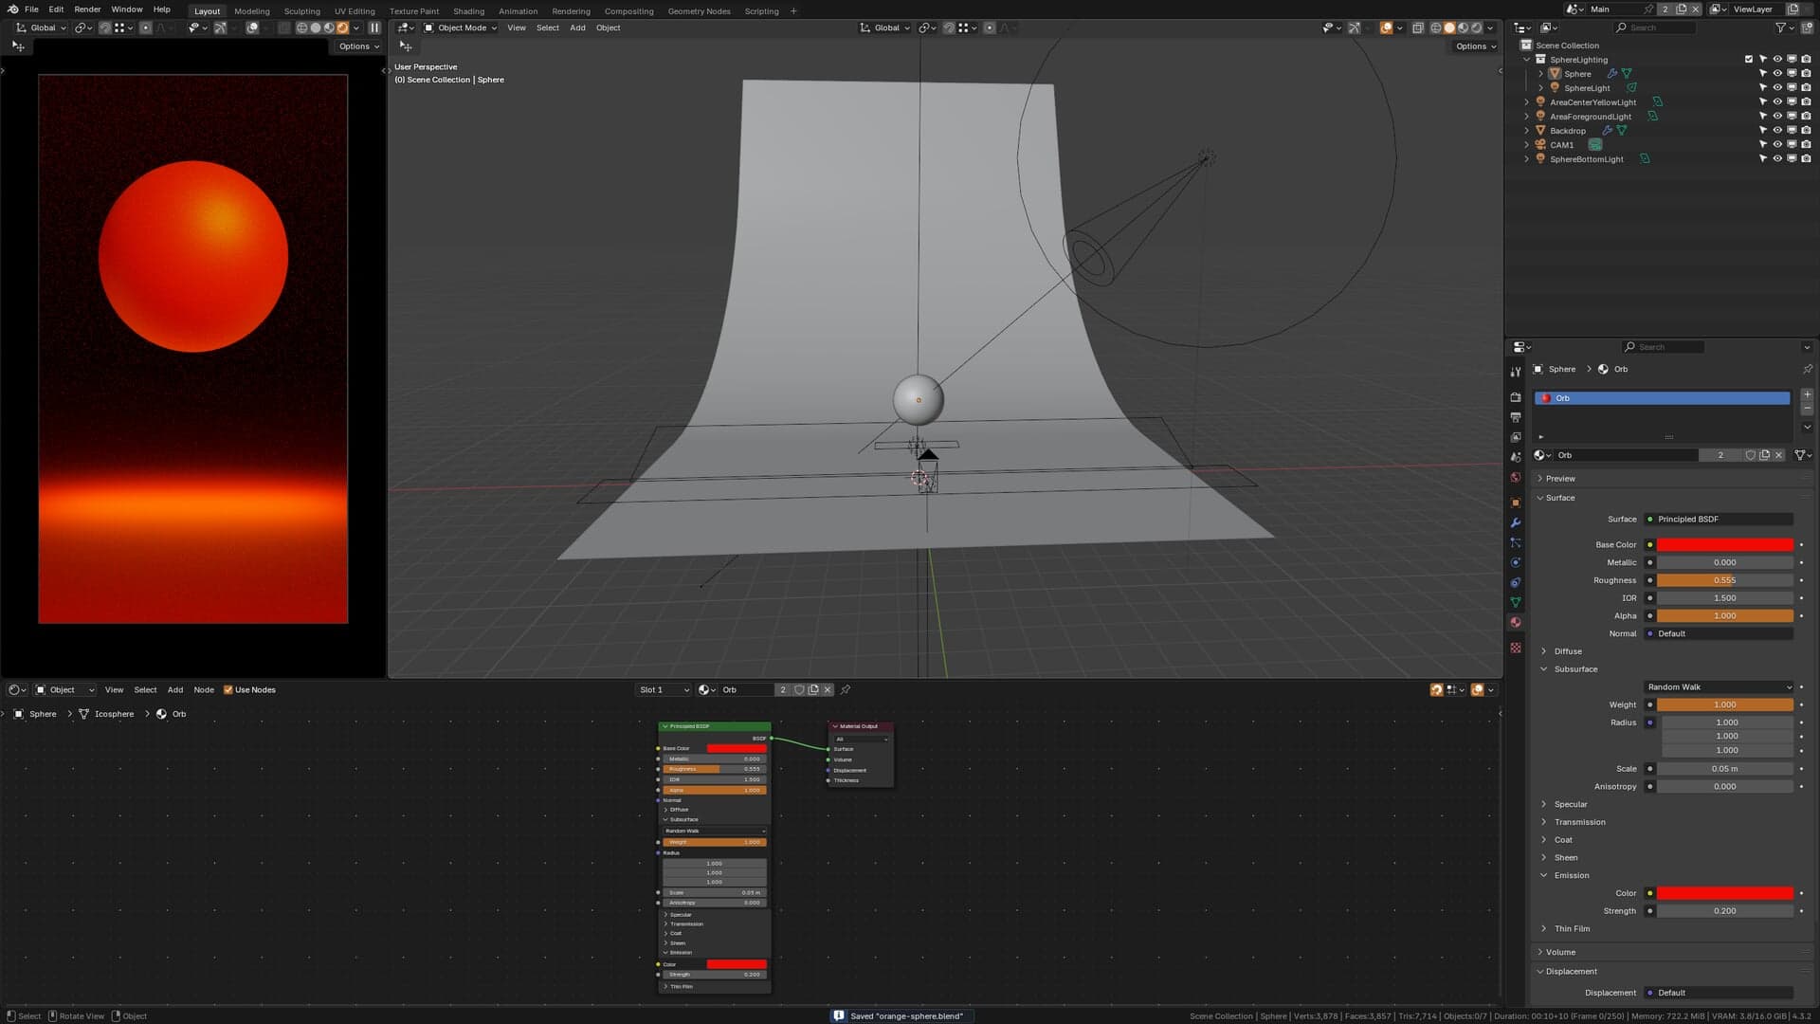Open the Material properties tab
1820x1024 pixels.
(x=1516, y=622)
